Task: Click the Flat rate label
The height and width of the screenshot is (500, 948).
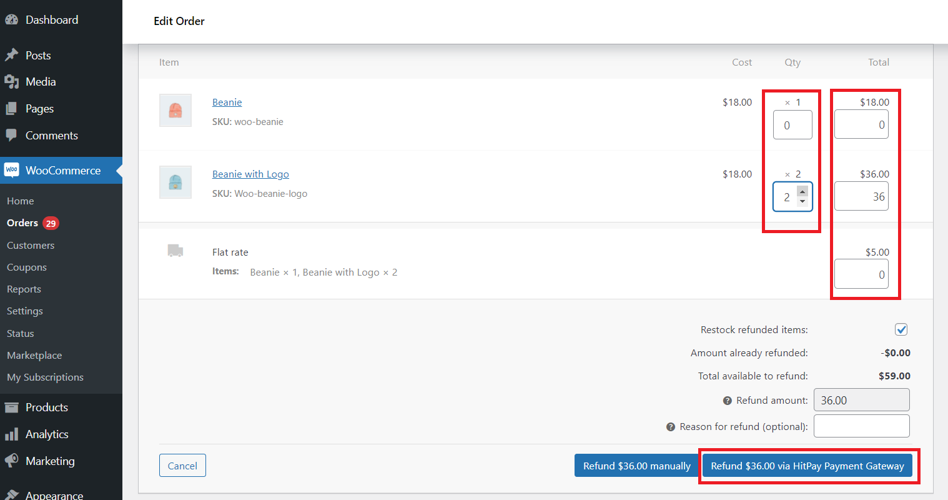Action: [230, 252]
